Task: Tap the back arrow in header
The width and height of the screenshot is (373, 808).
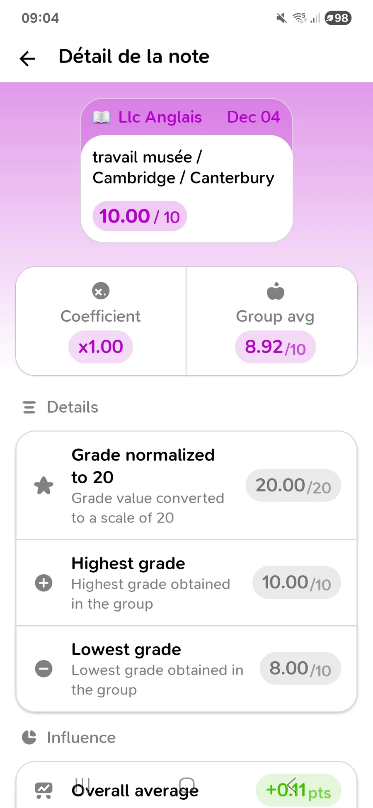Action: [x=28, y=58]
